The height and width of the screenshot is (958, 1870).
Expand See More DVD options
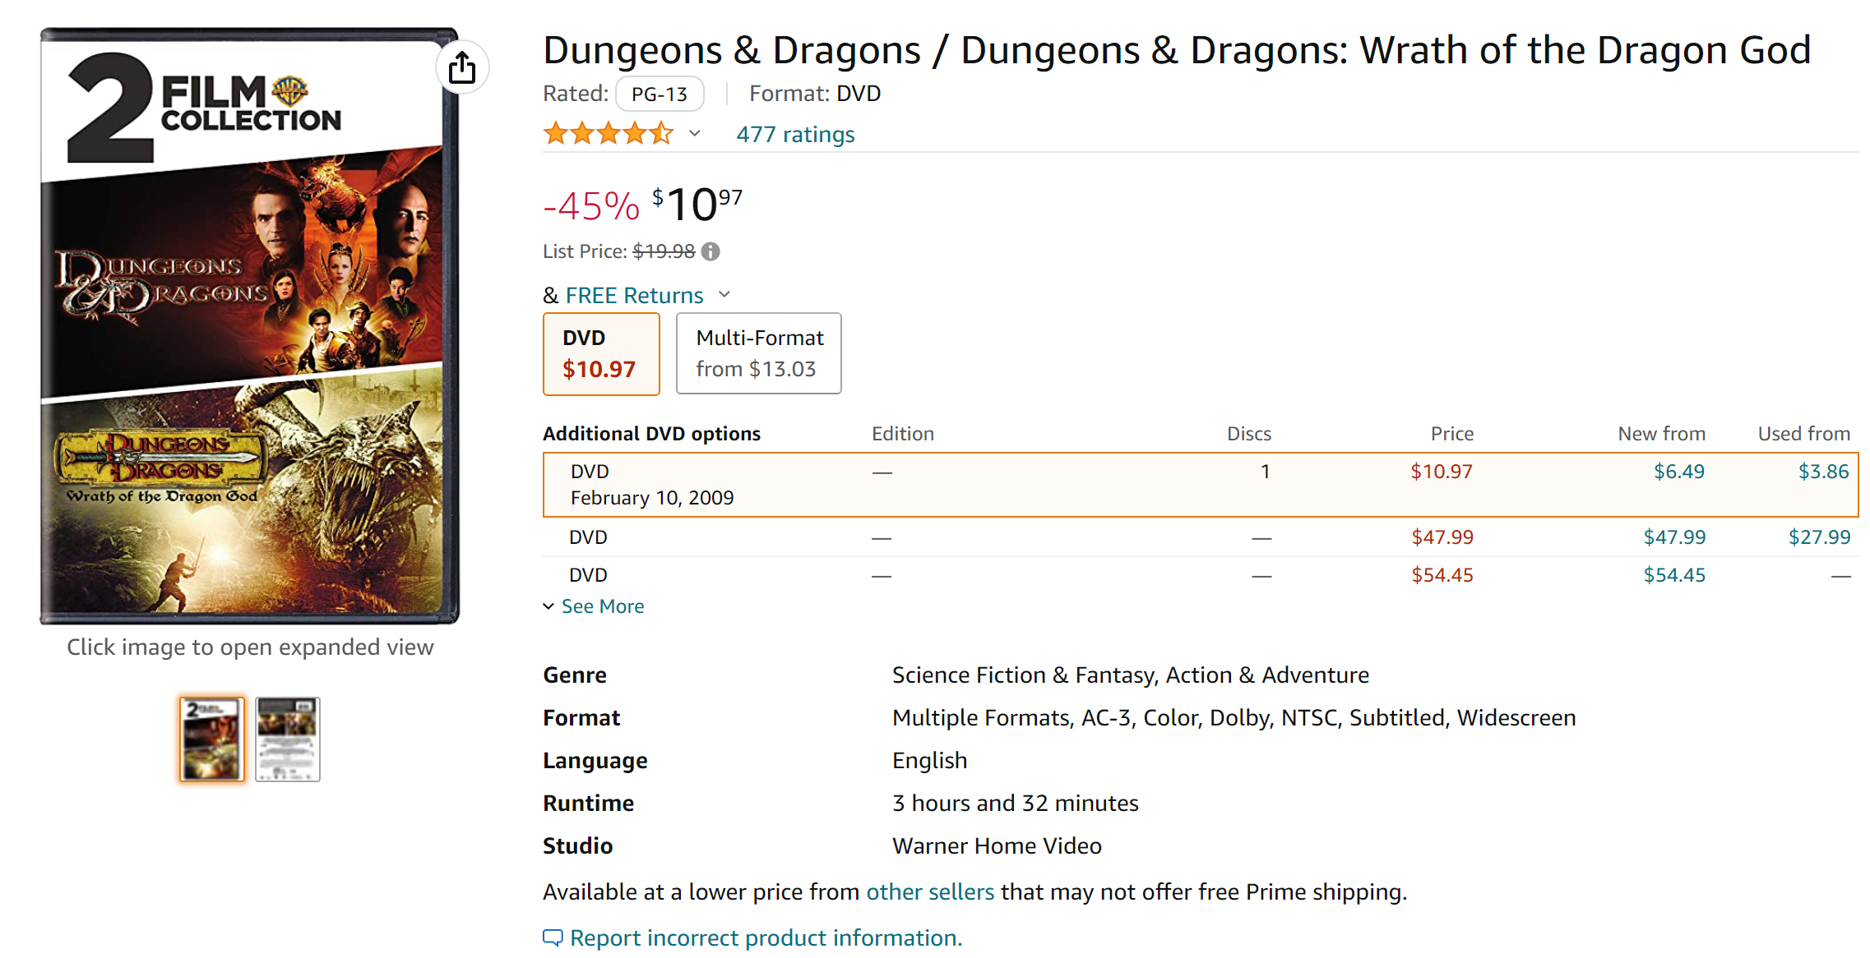coord(594,606)
